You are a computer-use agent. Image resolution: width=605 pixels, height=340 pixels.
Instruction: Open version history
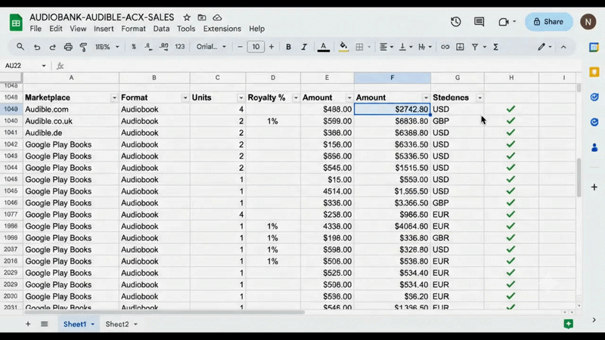pos(456,22)
